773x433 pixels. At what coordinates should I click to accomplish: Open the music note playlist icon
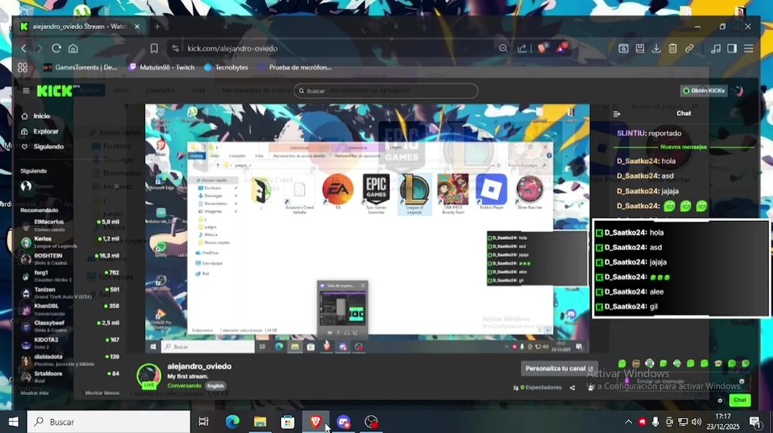coord(716,49)
